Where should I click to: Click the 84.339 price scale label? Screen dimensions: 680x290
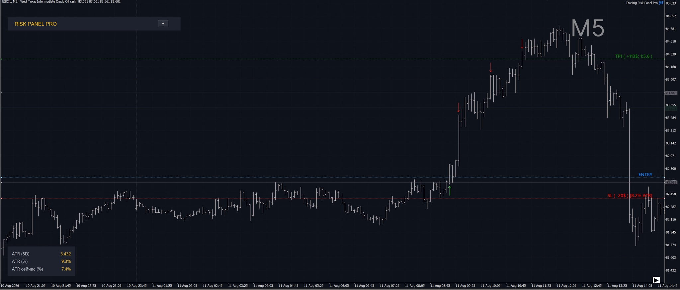[671, 54]
